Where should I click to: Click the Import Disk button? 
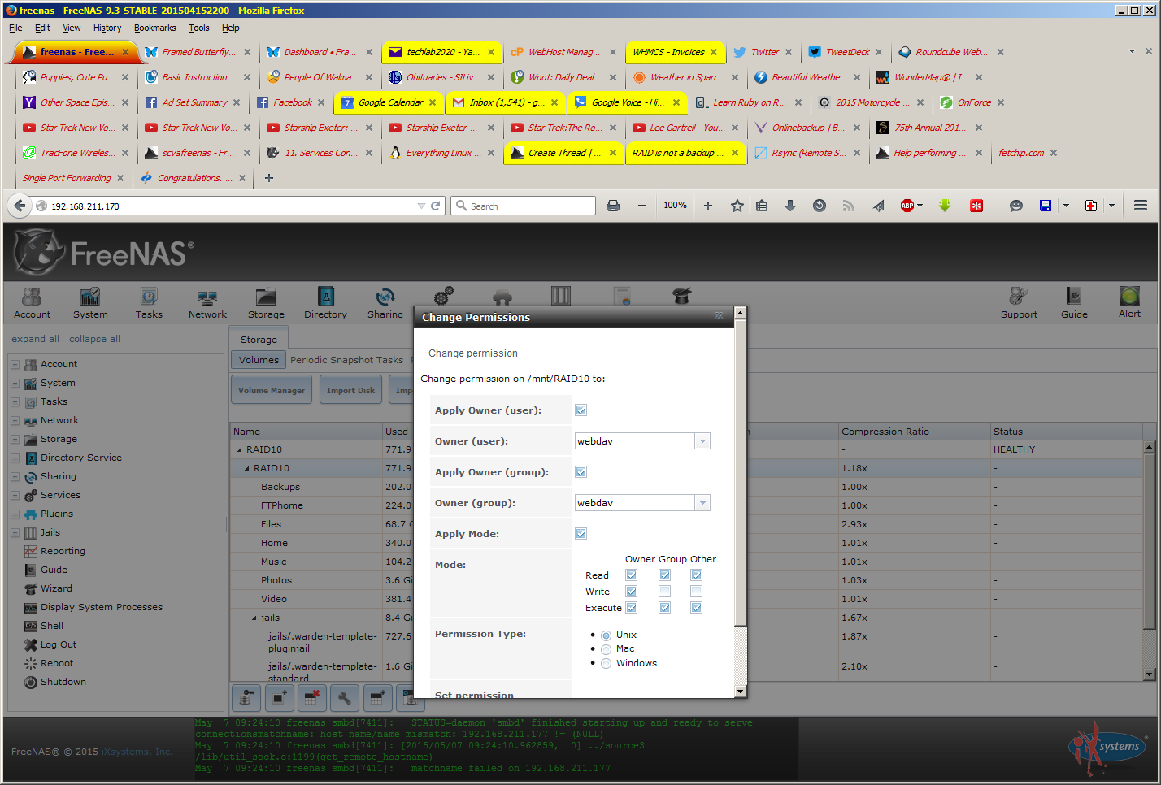click(350, 391)
